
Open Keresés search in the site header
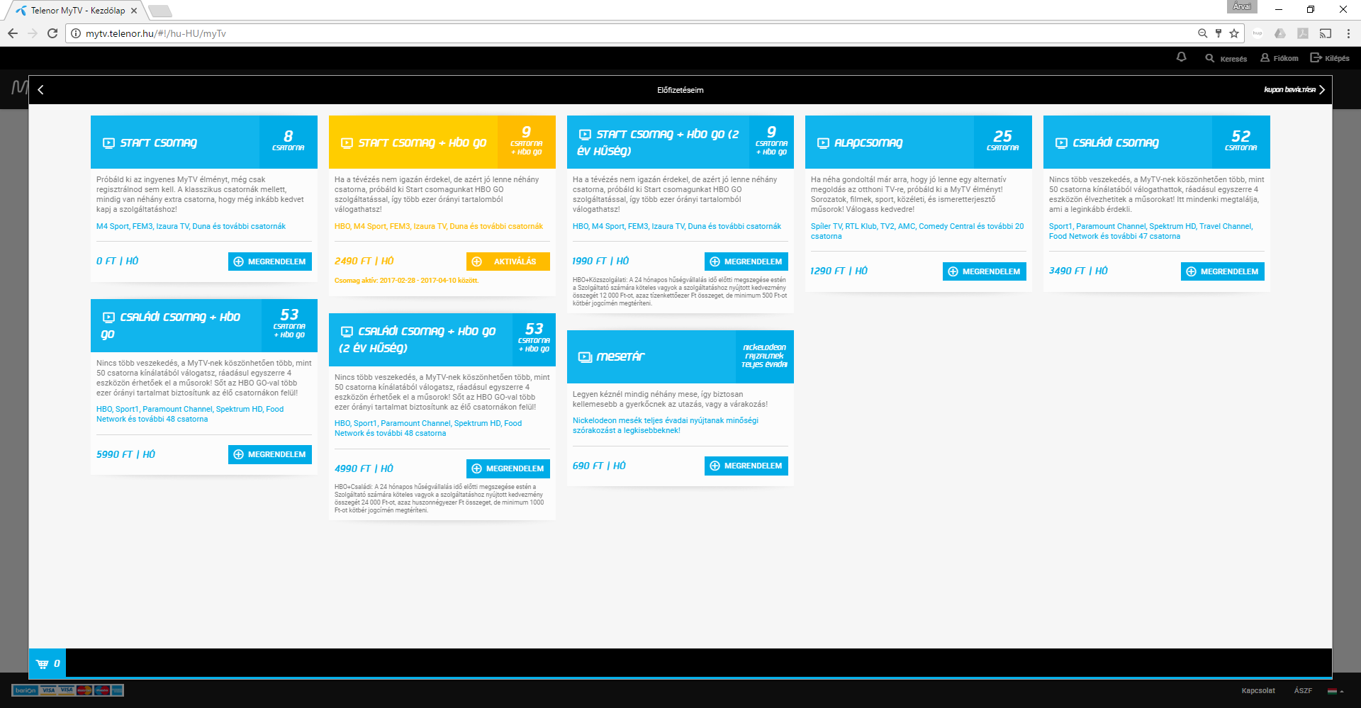click(x=1226, y=58)
